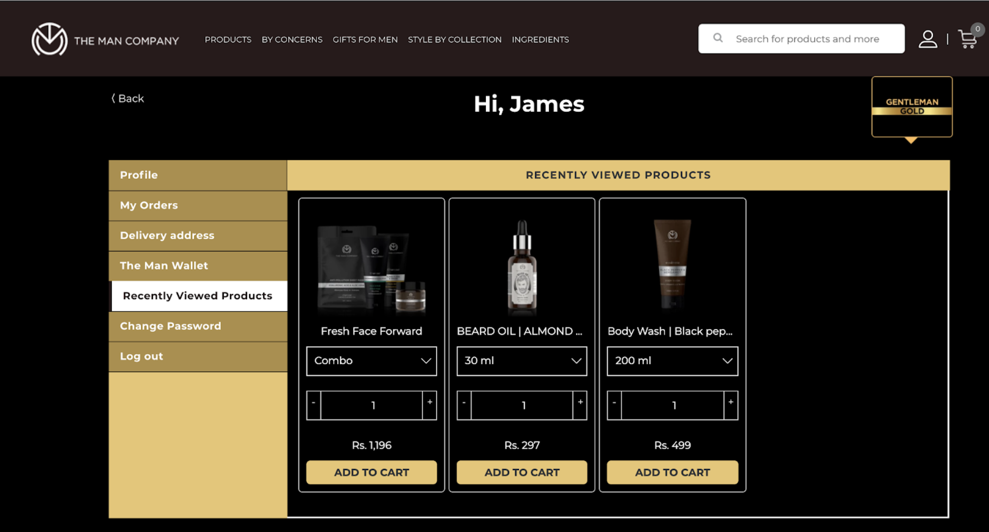Click Log out in the sidebar
This screenshot has width=989, height=532.
198,357
